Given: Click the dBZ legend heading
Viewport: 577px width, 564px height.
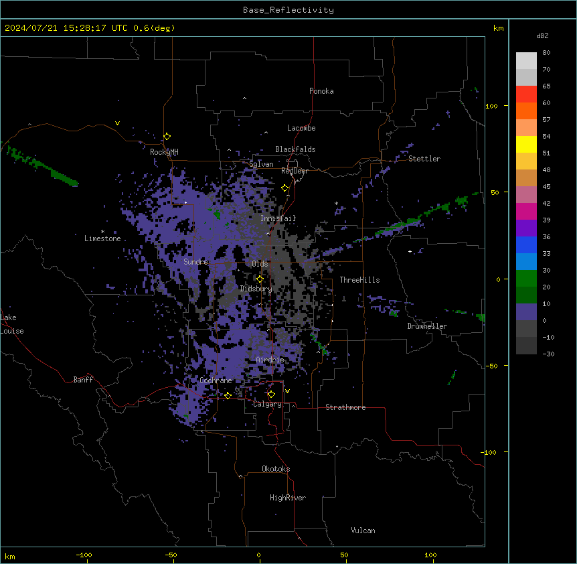Looking at the screenshot, I should [542, 36].
